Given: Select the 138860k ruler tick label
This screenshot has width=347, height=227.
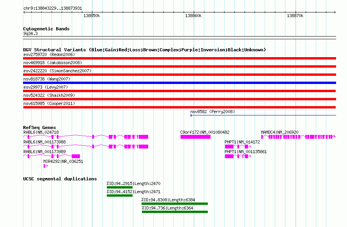Looking at the screenshot, I should point(193,16).
